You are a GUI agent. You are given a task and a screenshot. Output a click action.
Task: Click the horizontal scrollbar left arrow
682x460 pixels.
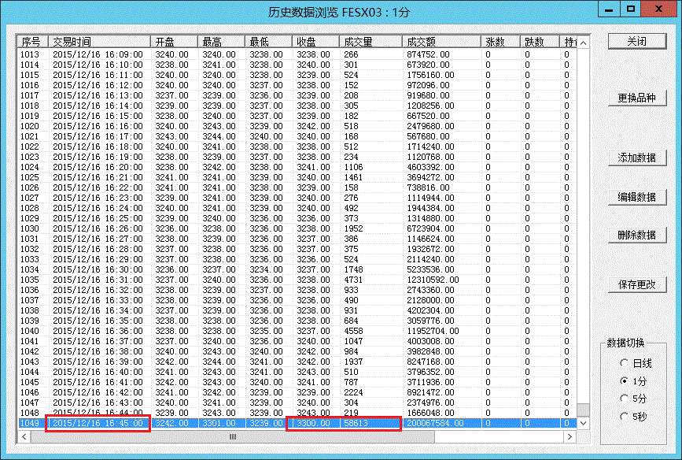click(x=24, y=436)
